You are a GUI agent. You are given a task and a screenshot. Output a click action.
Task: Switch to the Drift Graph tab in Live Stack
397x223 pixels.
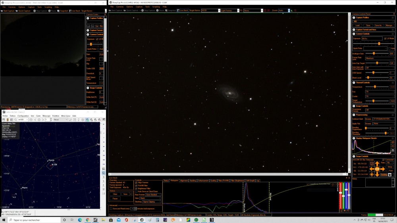click(250, 181)
